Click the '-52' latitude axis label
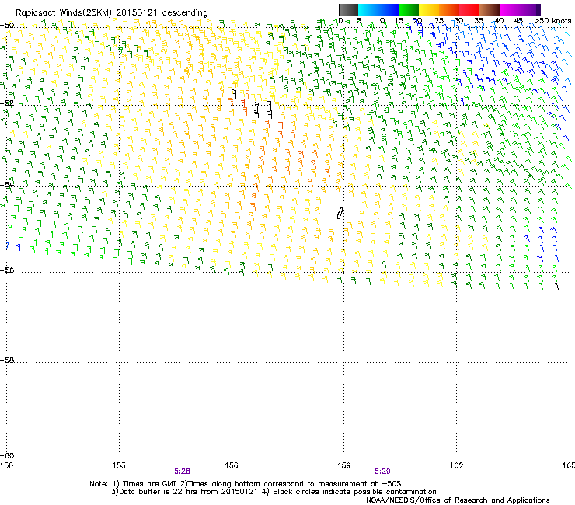The width and height of the screenshot is (575, 505). click(x=7, y=103)
